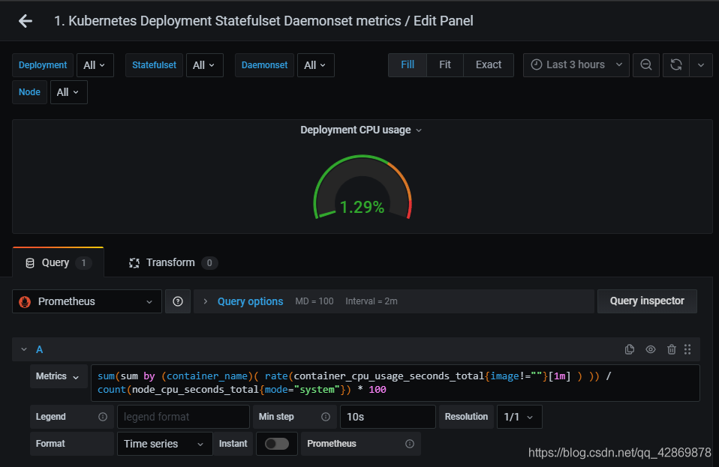The height and width of the screenshot is (467, 719).
Task: Click the Min step info icon
Action: pyautogui.click(x=326, y=417)
